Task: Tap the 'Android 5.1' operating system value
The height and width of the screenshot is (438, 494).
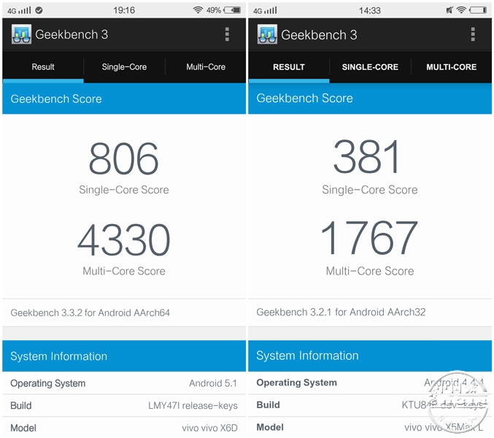Action: 213,383
